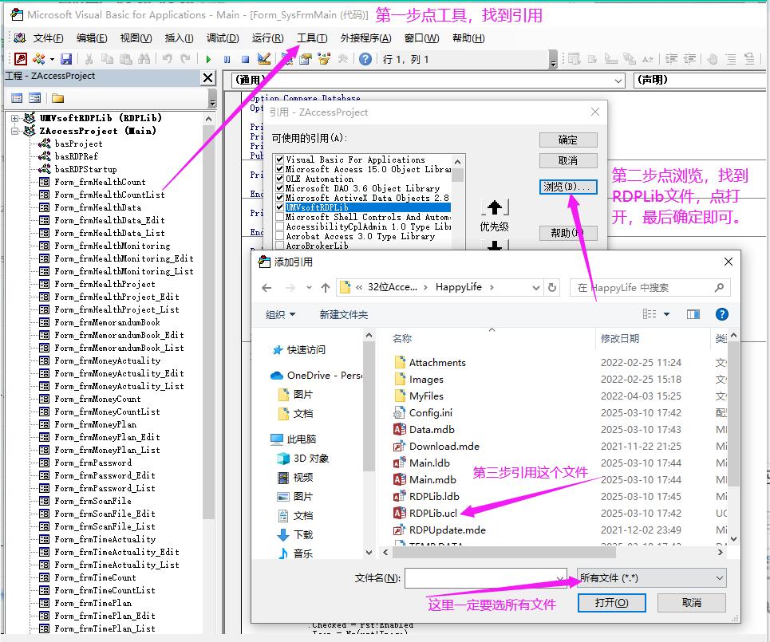Image resolution: width=770 pixels, height=642 pixels.
Task: Click the HappyLife search box
Action: click(x=650, y=288)
